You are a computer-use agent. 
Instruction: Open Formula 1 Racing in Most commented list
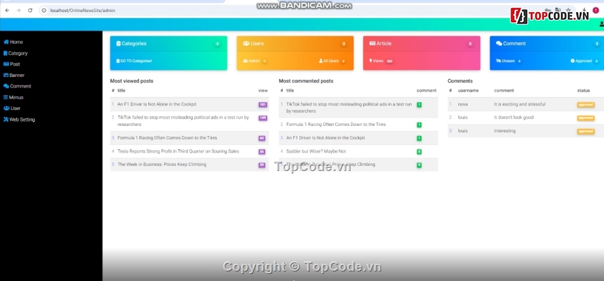point(336,125)
